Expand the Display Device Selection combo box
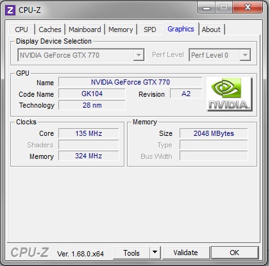This screenshot has height=266, width=270. click(81, 55)
